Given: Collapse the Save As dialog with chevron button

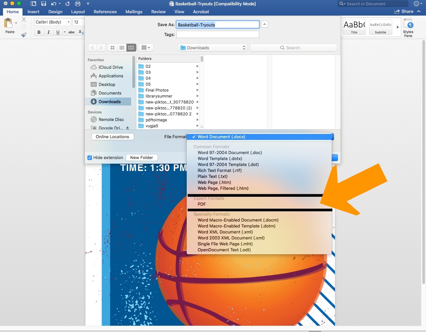Looking at the screenshot, I should pos(264,24).
